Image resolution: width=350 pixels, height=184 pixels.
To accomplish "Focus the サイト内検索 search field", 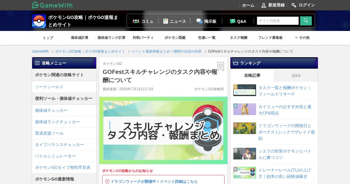I will pos(278,21).
